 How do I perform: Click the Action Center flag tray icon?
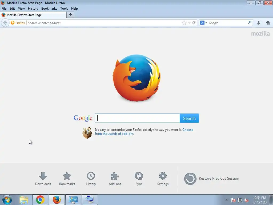click(233, 200)
